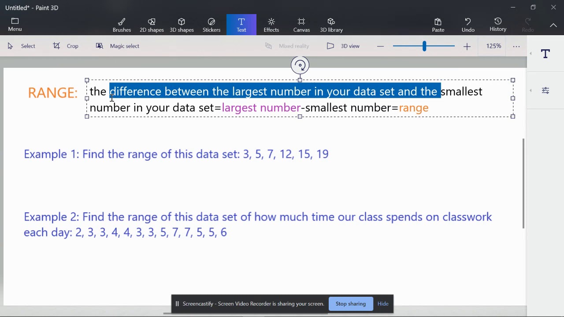564x317 pixels.
Task: Collapse the top toolbar with chevron
Action: (553, 26)
